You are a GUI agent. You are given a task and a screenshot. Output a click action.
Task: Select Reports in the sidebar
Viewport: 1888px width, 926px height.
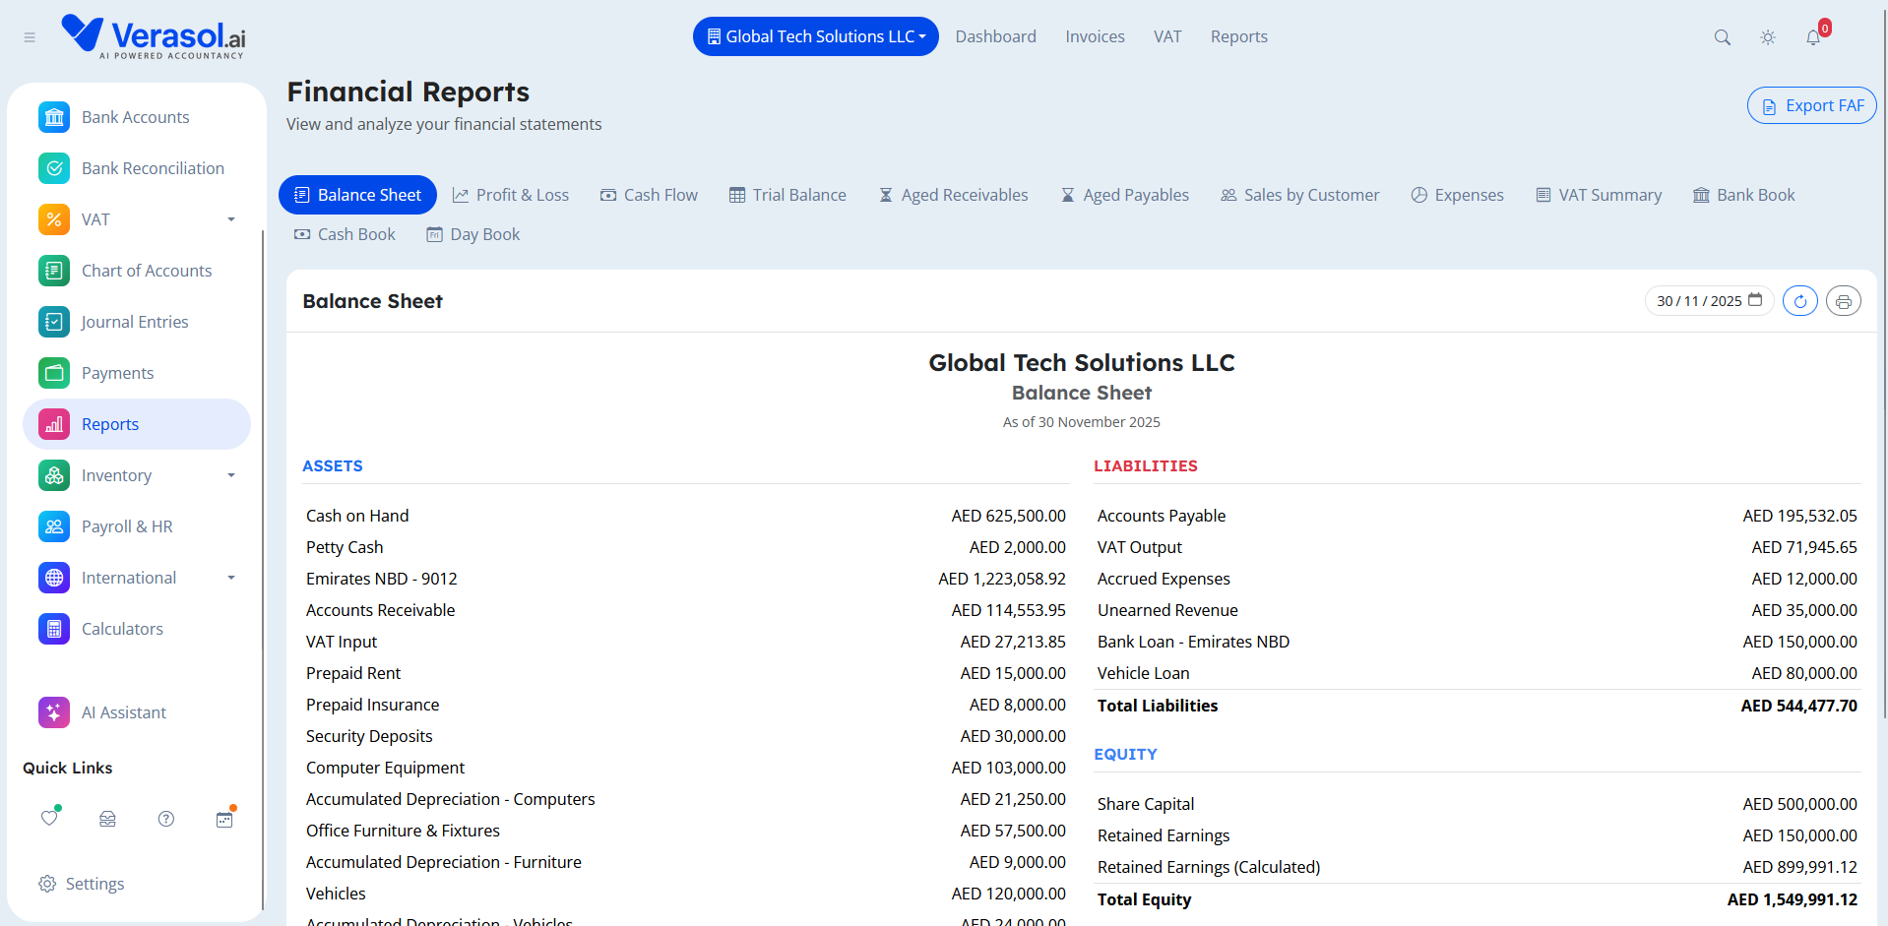coord(137,424)
